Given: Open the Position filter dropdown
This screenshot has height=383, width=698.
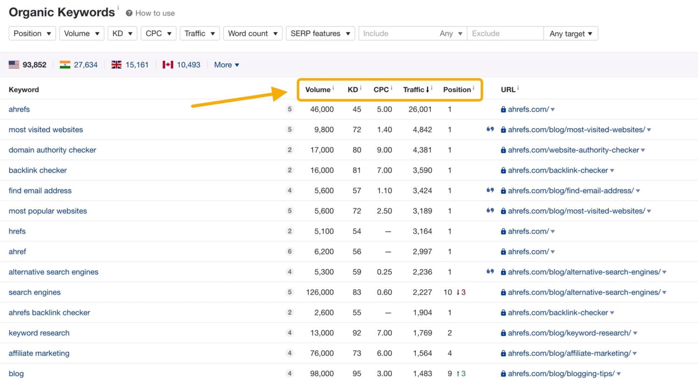Looking at the screenshot, I should (x=32, y=33).
